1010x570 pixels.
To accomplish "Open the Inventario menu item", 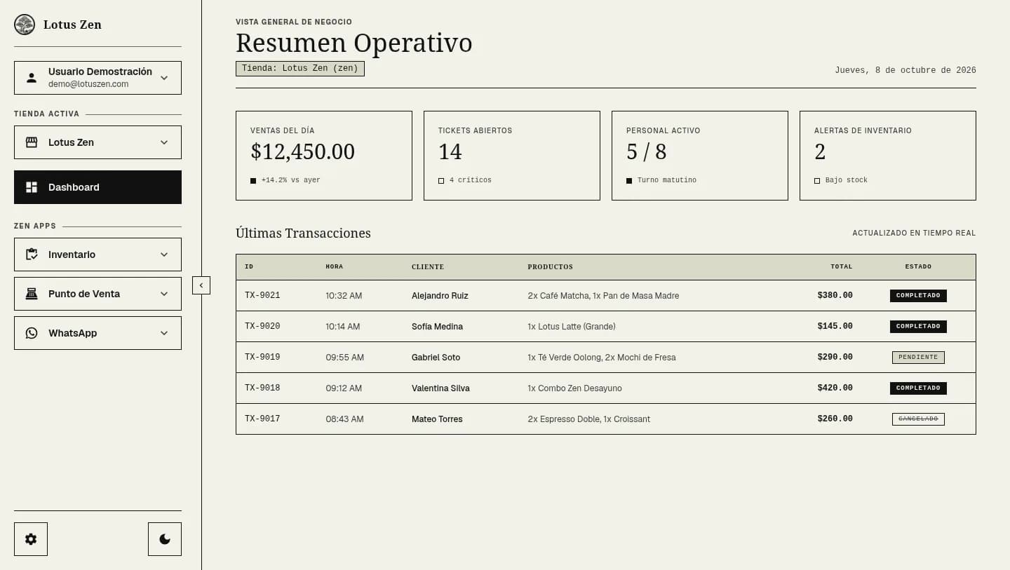I will pos(97,255).
